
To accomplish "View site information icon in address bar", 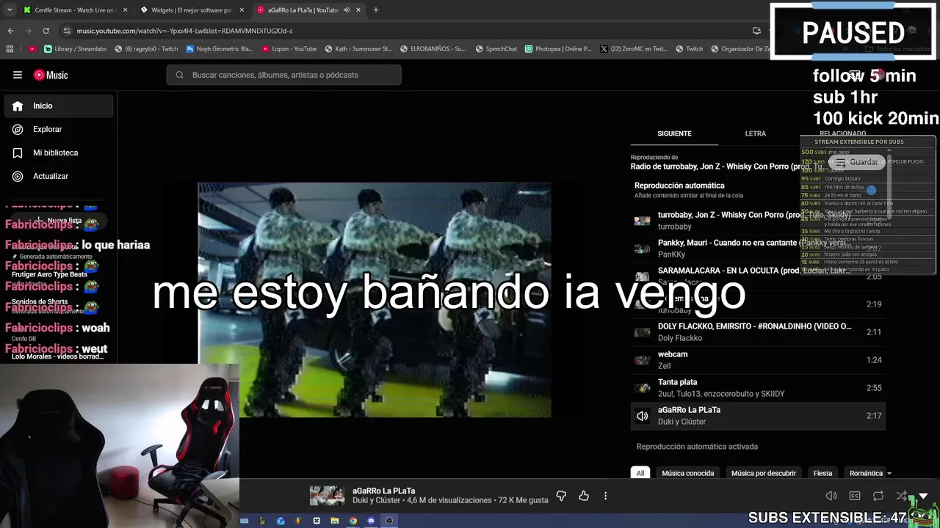I will coord(67,31).
